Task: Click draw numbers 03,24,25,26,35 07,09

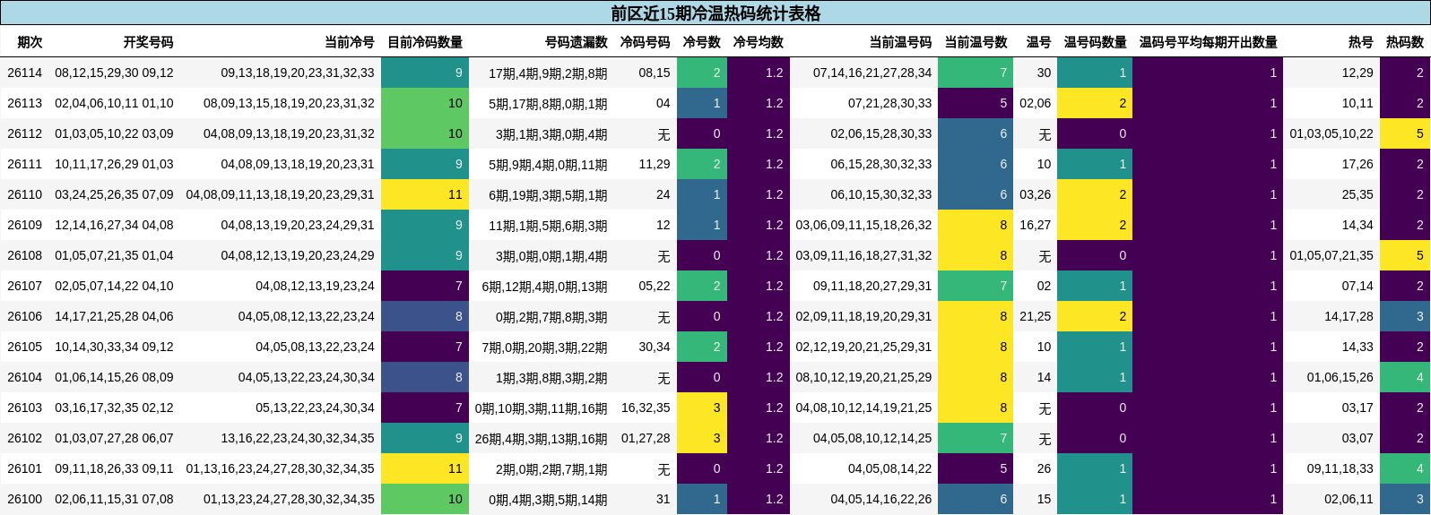Action: coord(114,194)
